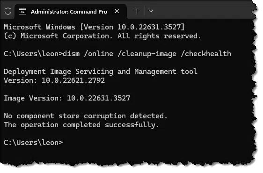
Task: Click the Version: 10.0.22621.2792 text
Action: pos(54,80)
